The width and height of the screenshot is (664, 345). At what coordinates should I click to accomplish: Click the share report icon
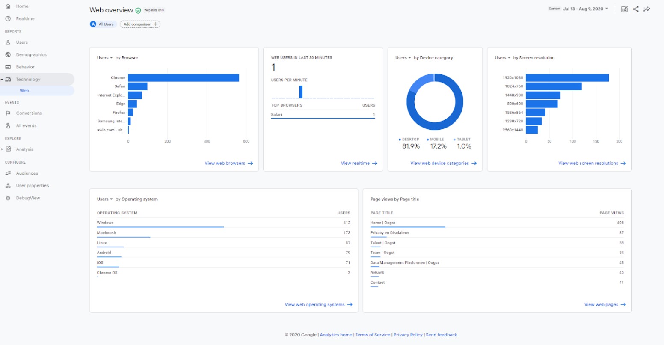[x=636, y=9]
